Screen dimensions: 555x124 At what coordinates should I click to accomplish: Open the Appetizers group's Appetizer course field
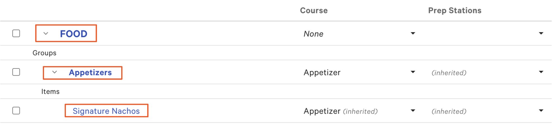pyautogui.click(x=322, y=73)
